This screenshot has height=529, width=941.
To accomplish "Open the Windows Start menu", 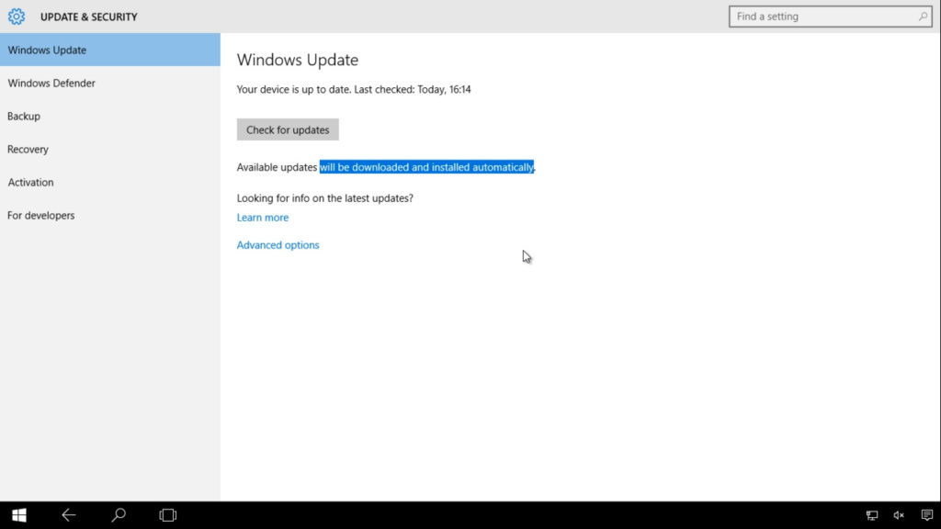I will [19, 515].
